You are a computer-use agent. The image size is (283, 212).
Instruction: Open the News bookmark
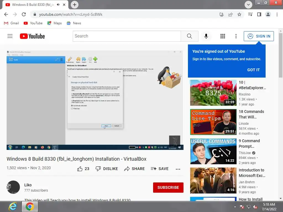(74, 23)
